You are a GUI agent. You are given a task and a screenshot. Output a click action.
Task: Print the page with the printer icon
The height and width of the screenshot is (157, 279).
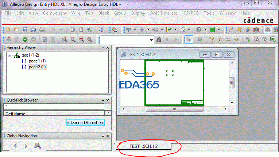point(42,30)
